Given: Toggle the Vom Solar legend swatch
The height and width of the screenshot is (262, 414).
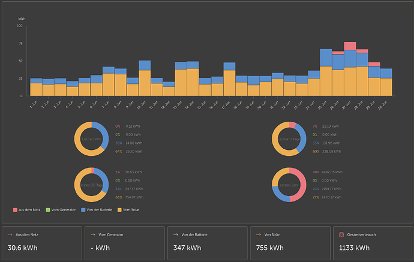Looking at the screenshot, I should pos(119,210).
